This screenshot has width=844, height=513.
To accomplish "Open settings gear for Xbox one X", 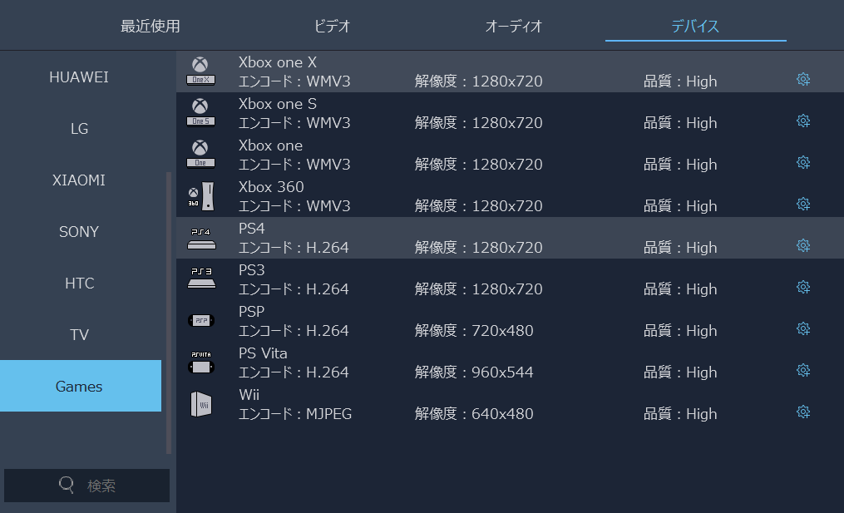I will (803, 80).
